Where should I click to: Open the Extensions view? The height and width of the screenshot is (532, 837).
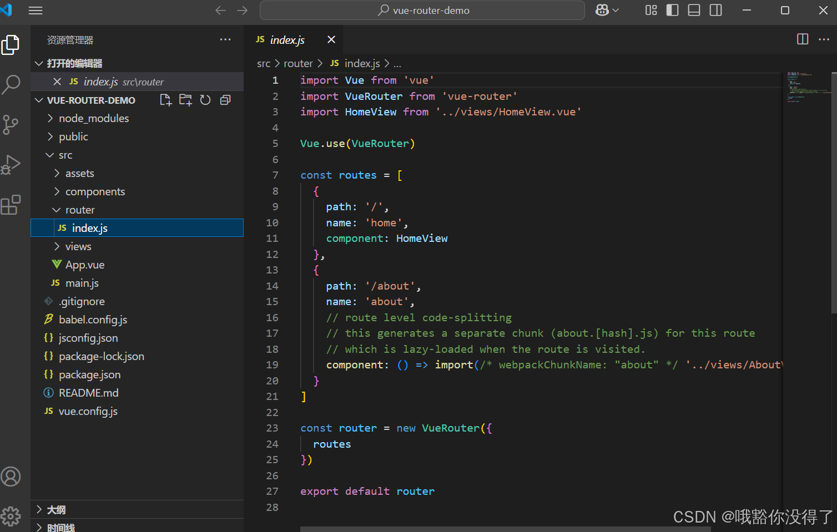(x=11, y=205)
